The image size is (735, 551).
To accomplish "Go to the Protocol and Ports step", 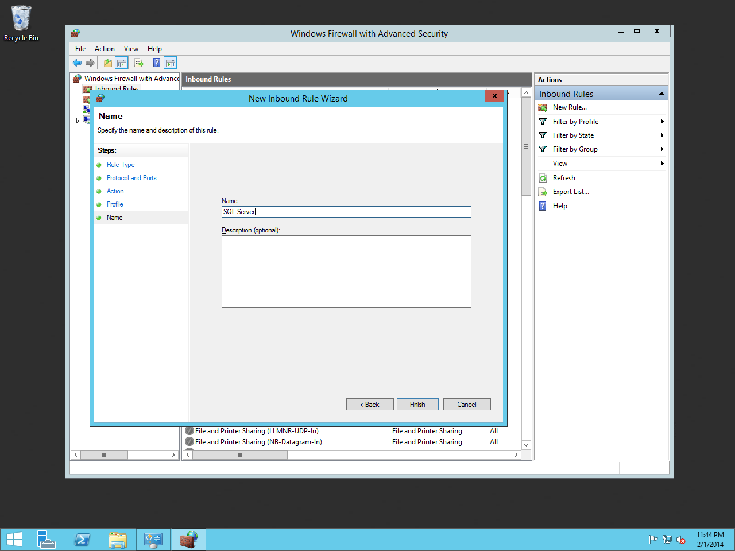I will point(131,178).
